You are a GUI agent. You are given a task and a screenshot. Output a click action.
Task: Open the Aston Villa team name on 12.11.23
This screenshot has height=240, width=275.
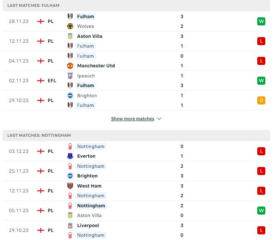click(90, 36)
